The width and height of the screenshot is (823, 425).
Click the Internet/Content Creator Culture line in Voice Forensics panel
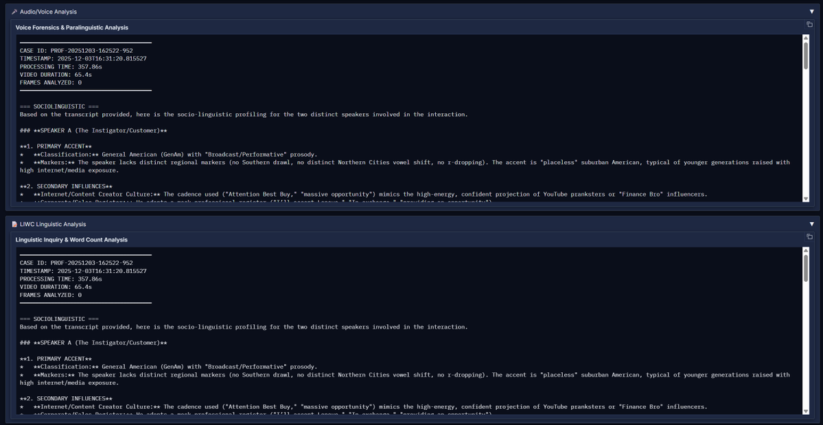coord(363,194)
